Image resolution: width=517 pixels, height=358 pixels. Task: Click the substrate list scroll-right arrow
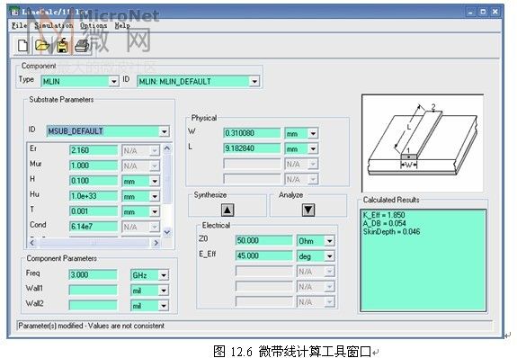[x=156, y=243]
